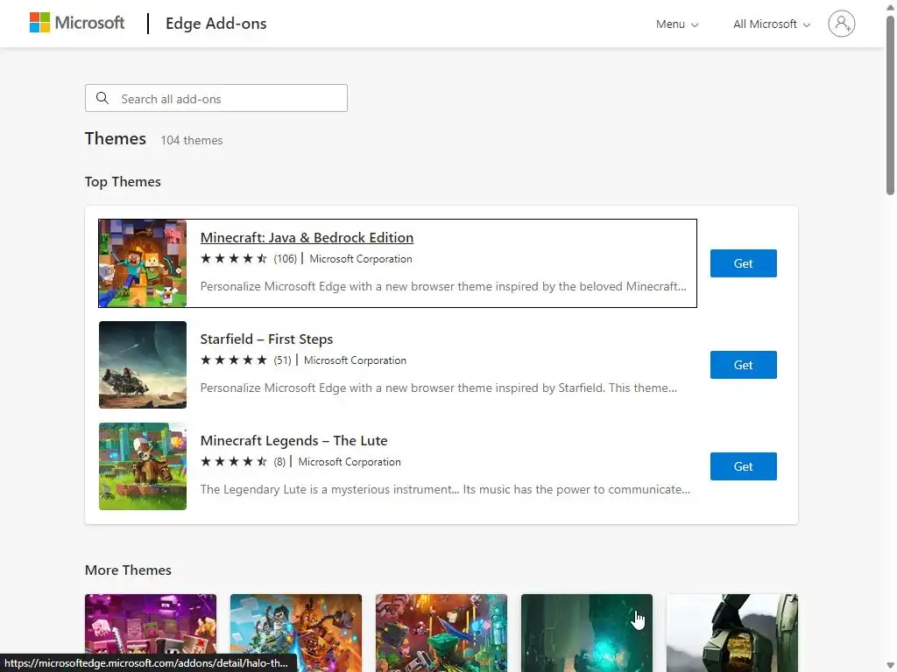Open the Edge Add-ons home link

(x=215, y=24)
